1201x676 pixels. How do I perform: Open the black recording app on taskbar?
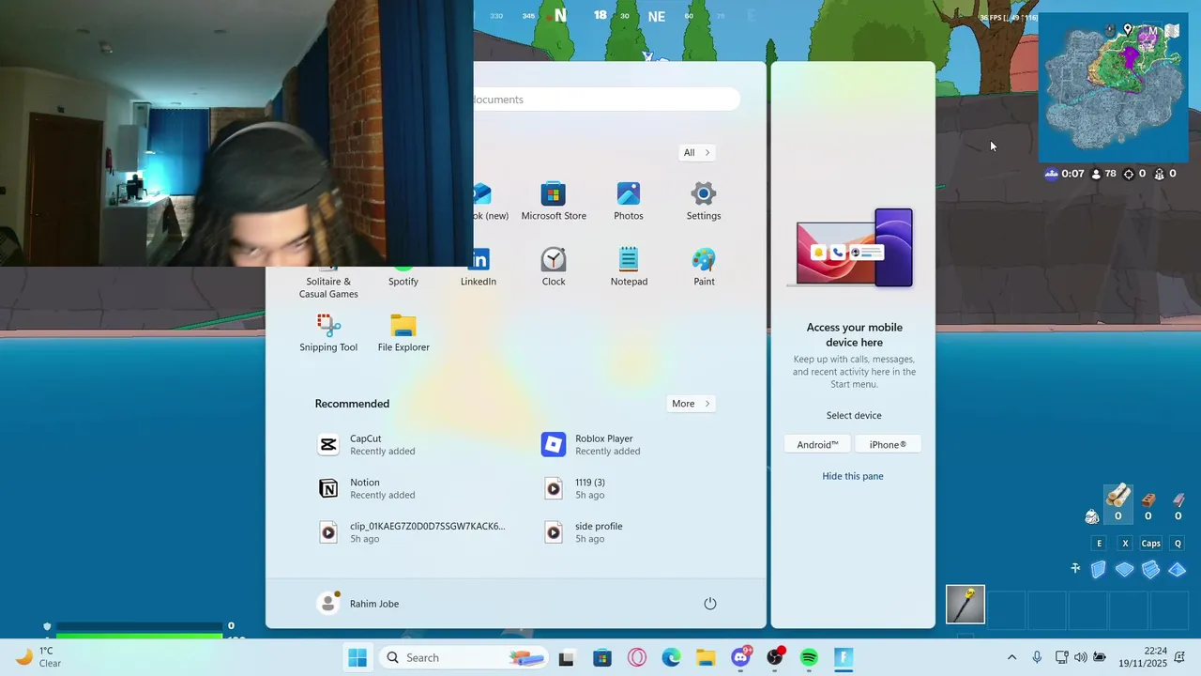[x=775, y=658]
